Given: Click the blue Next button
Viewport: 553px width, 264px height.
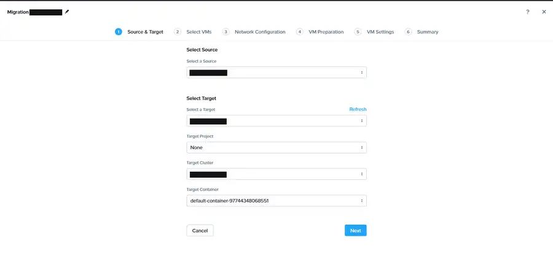Looking at the screenshot, I should [x=356, y=230].
